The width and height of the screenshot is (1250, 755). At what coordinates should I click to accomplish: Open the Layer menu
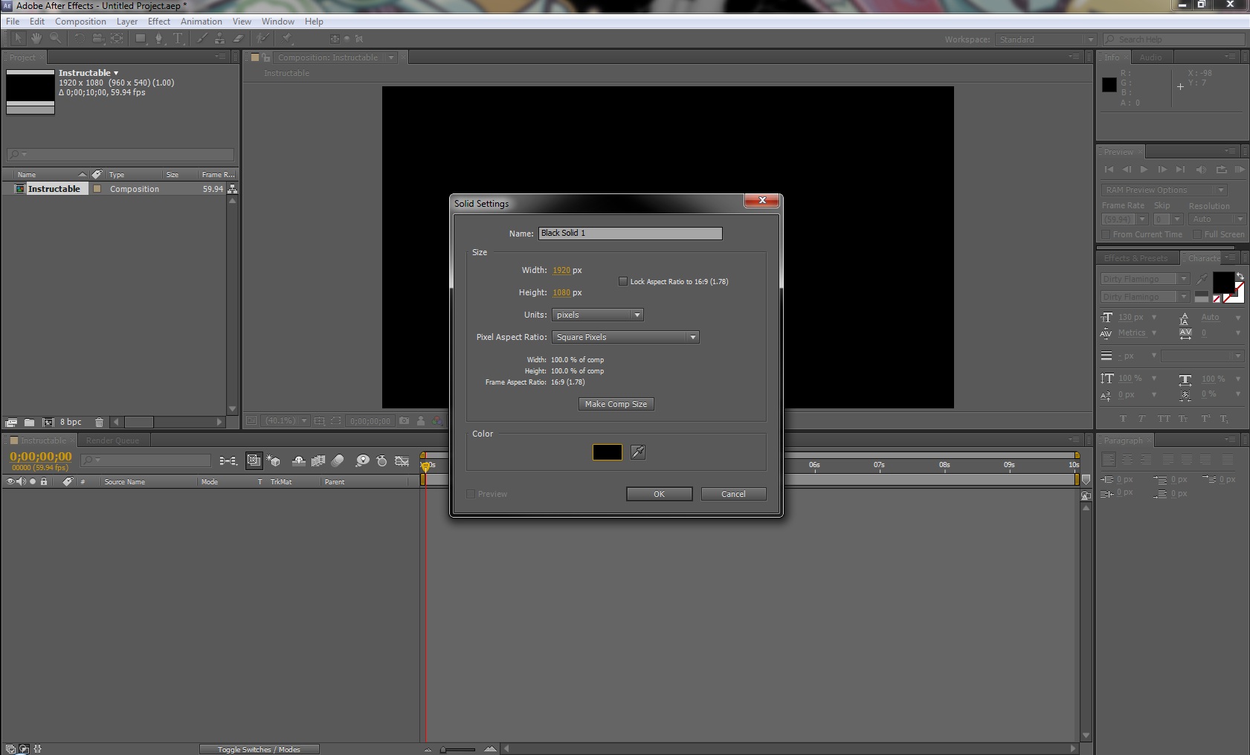point(126,22)
